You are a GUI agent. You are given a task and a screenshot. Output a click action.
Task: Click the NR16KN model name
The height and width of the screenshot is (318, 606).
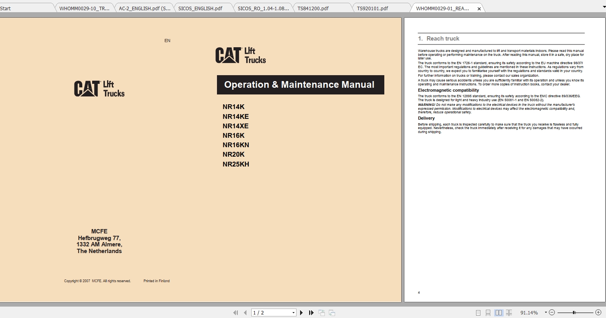(236, 145)
